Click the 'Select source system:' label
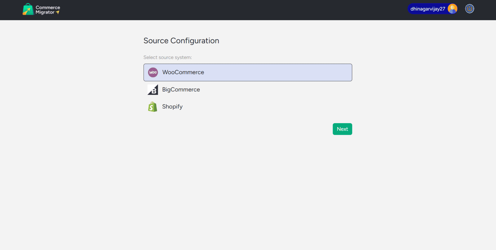The image size is (496, 250). coord(167,58)
